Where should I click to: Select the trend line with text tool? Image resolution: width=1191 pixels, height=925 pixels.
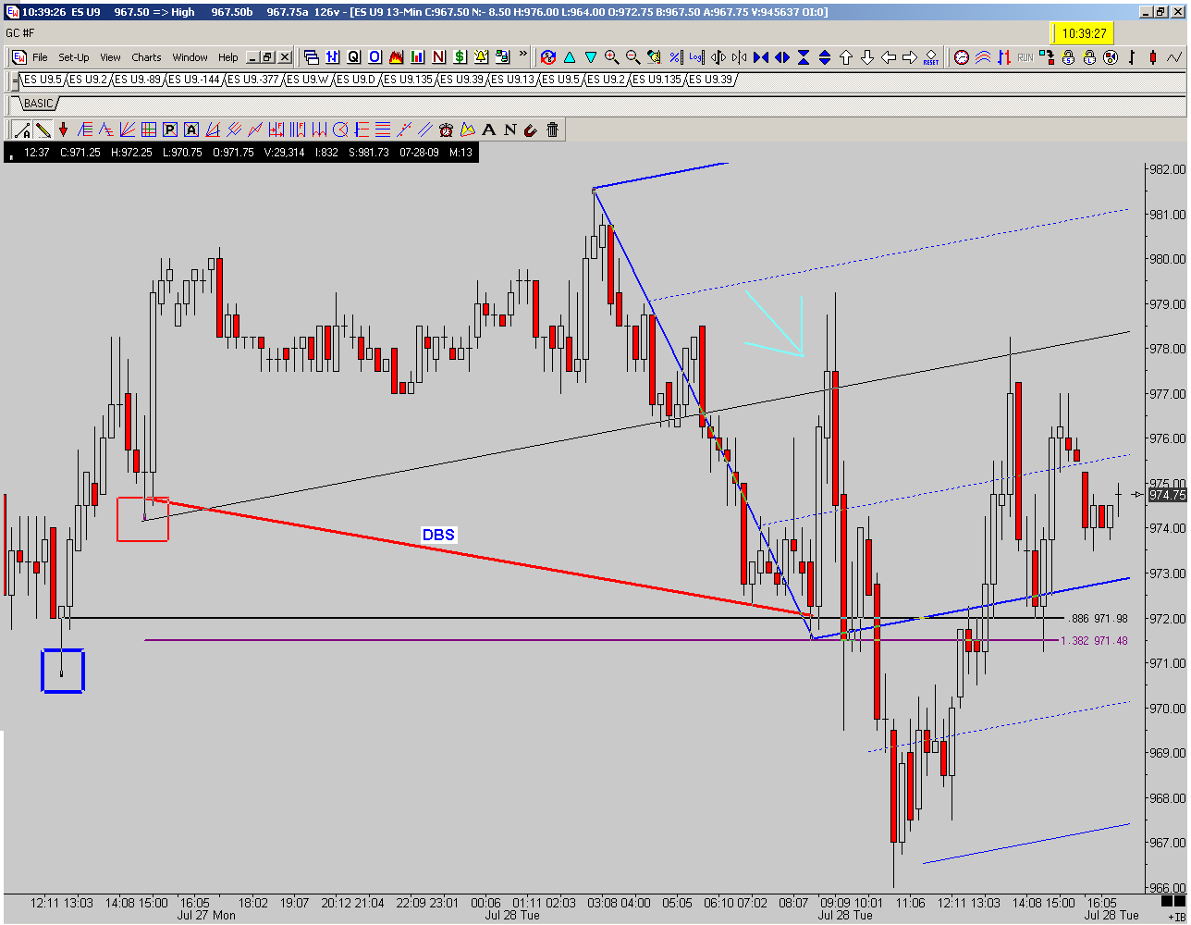(x=22, y=129)
